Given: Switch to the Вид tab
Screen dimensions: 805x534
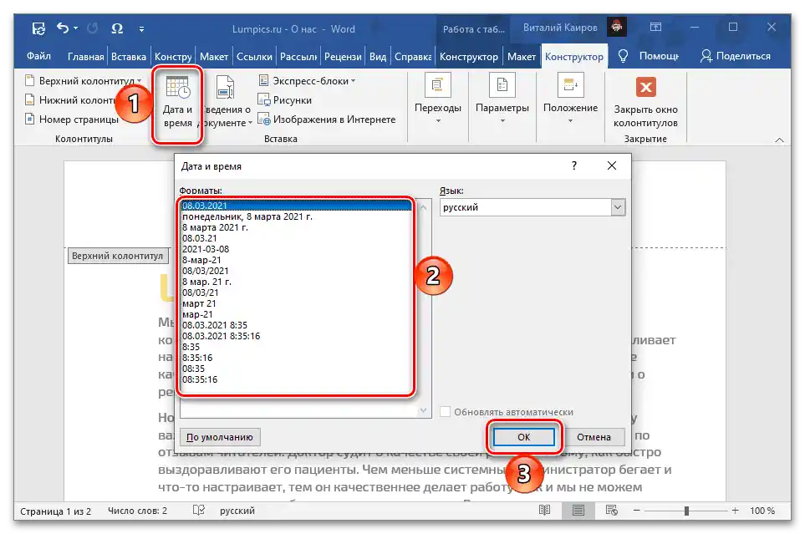Looking at the screenshot, I should pos(377,57).
